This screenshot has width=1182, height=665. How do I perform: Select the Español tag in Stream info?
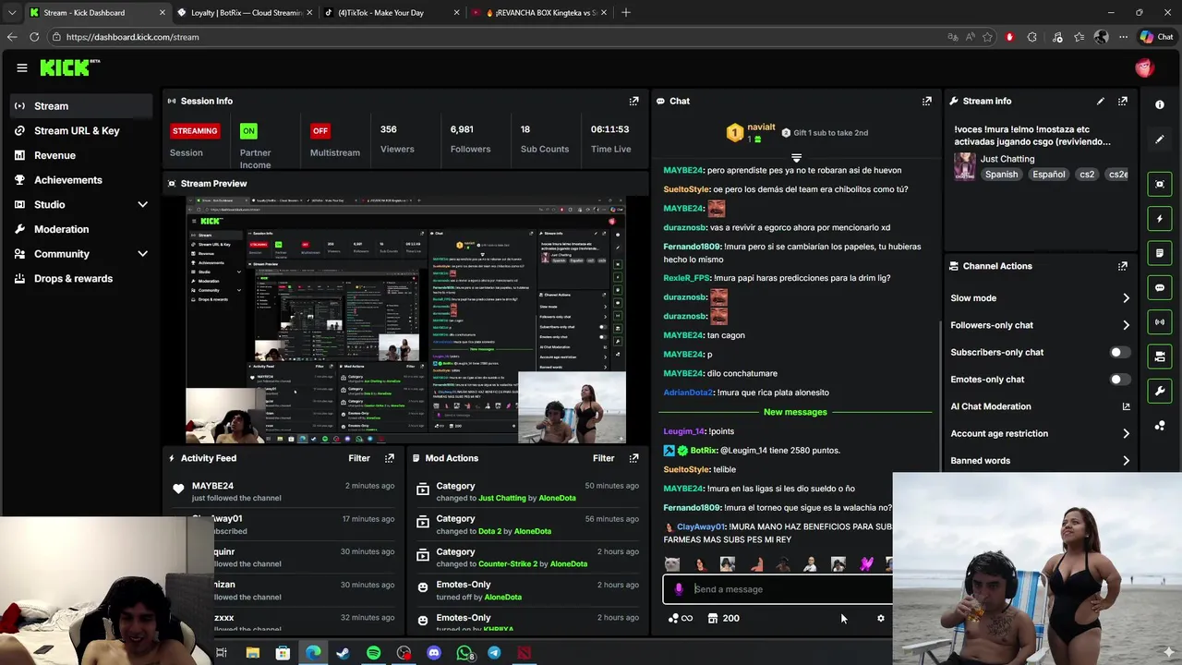pyautogui.click(x=1049, y=175)
